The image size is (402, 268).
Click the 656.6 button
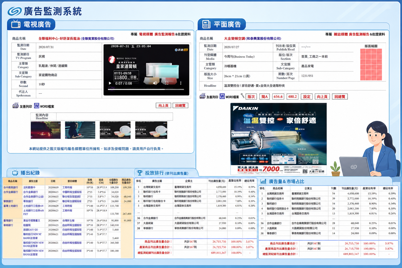click(x=278, y=97)
